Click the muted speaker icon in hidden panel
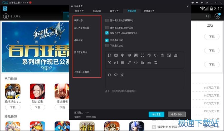The height and width of the screenshot is (131, 224). pyautogui.click(x=116, y=75)
